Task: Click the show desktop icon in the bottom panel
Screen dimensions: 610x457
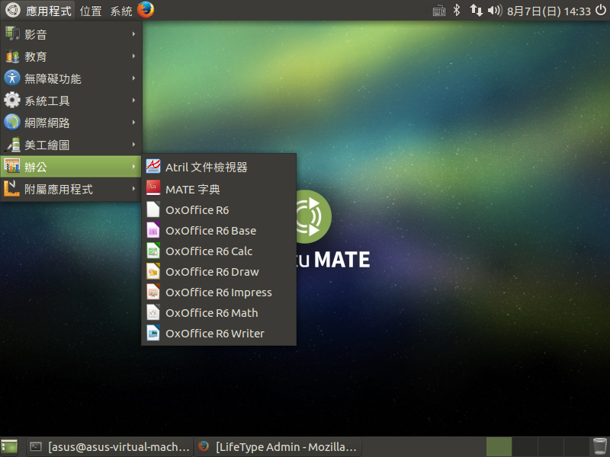Action: click(9, 447)
